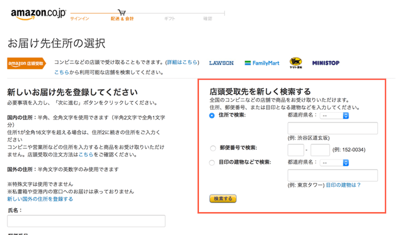Click the (例: 152-0034) example text
The width and height of the screenshot is (396, 235).
[349, 150]
